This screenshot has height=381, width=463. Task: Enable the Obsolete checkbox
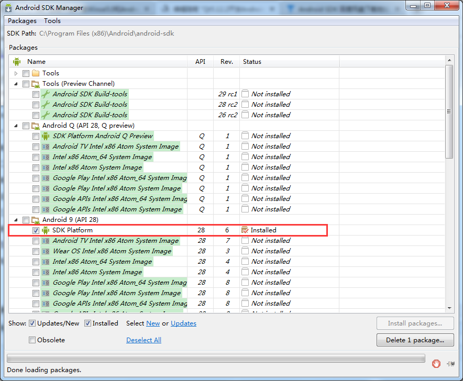[32, 340]
